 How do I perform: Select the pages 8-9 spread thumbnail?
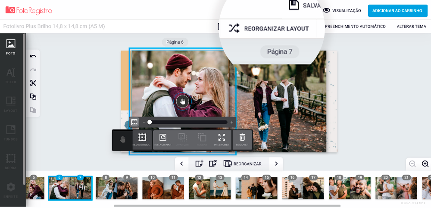point(117,188)
